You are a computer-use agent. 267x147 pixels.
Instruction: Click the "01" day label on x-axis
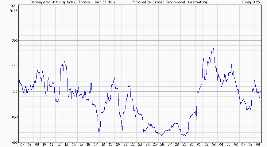click(199, 145)
